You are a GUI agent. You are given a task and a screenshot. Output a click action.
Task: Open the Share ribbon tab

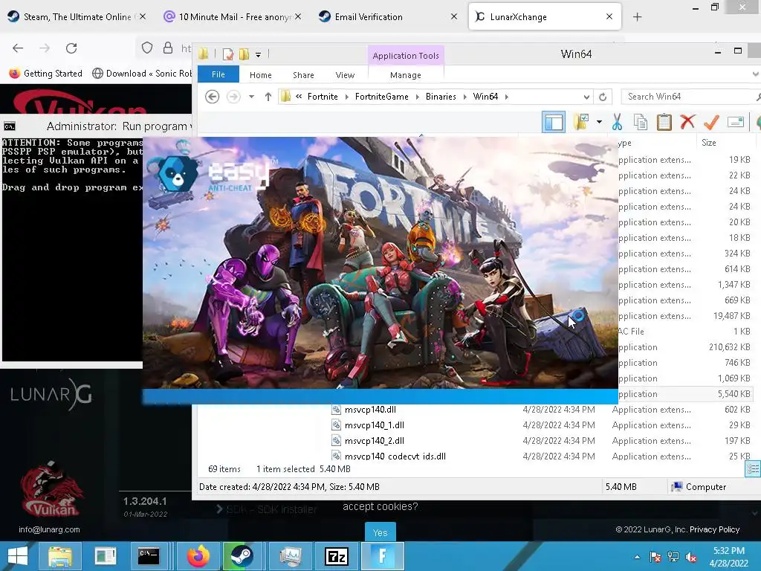tap(303, 75)
